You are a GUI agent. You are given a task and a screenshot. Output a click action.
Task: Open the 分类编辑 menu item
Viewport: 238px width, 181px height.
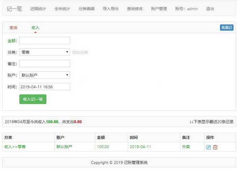86,9
